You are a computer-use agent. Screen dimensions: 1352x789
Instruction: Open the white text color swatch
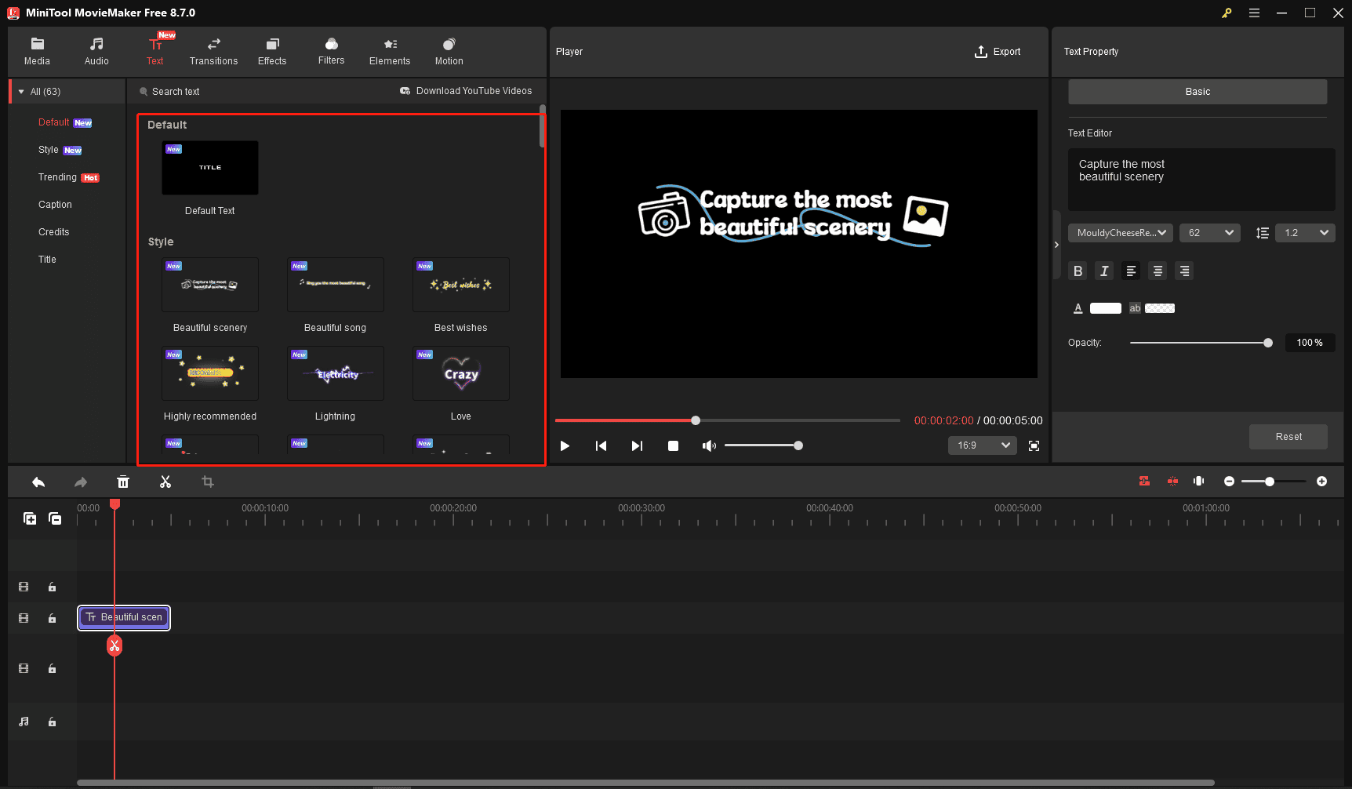pos(1106,308)
